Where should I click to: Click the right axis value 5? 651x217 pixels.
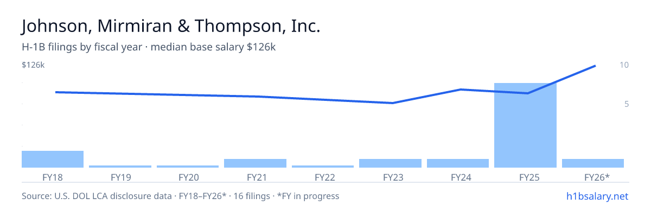point(626,104)
